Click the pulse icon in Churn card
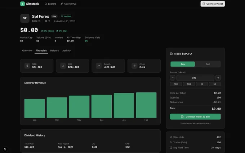This screenshot has height=153, width=245. [x=134, y=66]
